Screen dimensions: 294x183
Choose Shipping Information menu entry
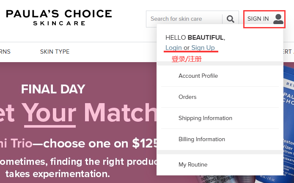click(205, 118)
